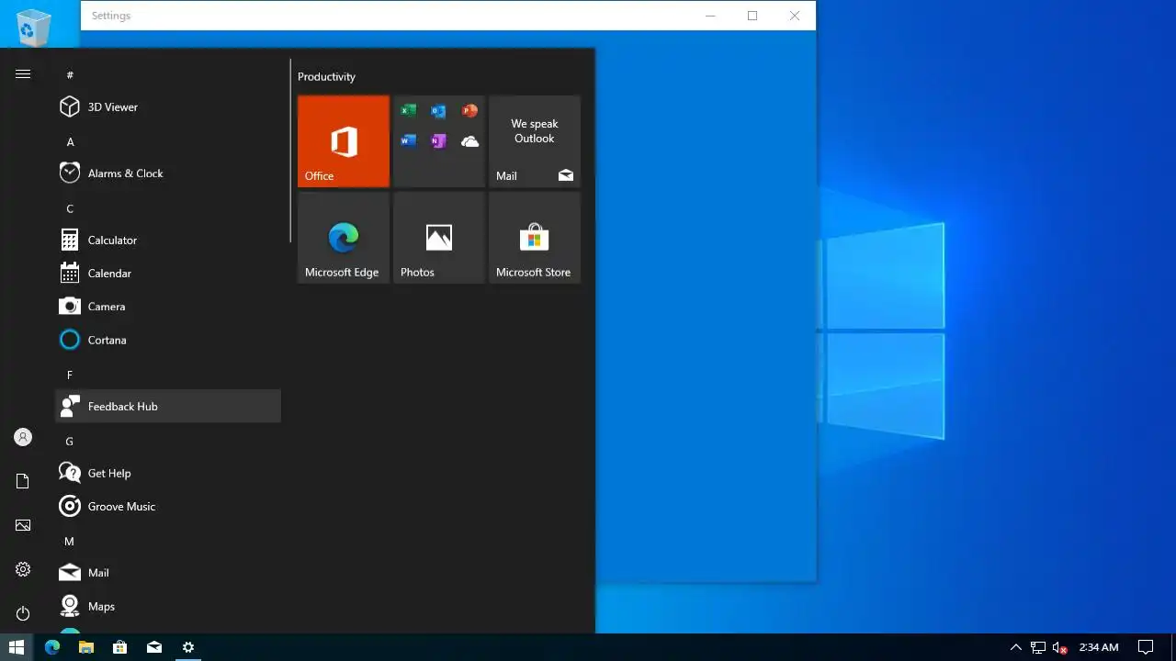Open the Get Help app
This screenshot has height=661, width=1176.
168,473
